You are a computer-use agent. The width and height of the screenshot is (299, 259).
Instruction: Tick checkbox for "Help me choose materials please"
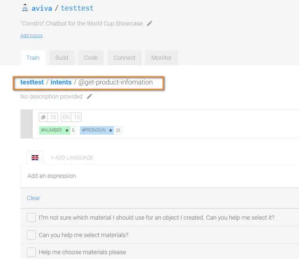(31, 252)
